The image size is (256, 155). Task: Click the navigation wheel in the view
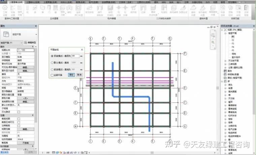coord(213,35)
